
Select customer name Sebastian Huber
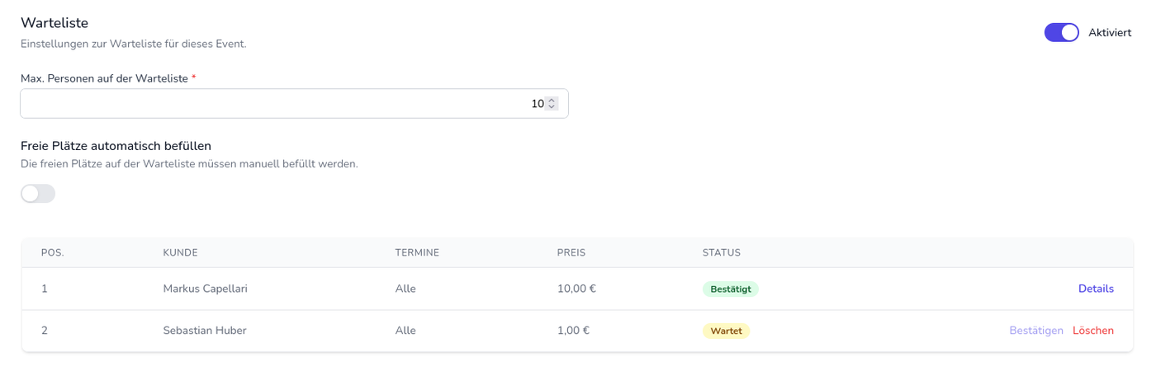(205, 331)
